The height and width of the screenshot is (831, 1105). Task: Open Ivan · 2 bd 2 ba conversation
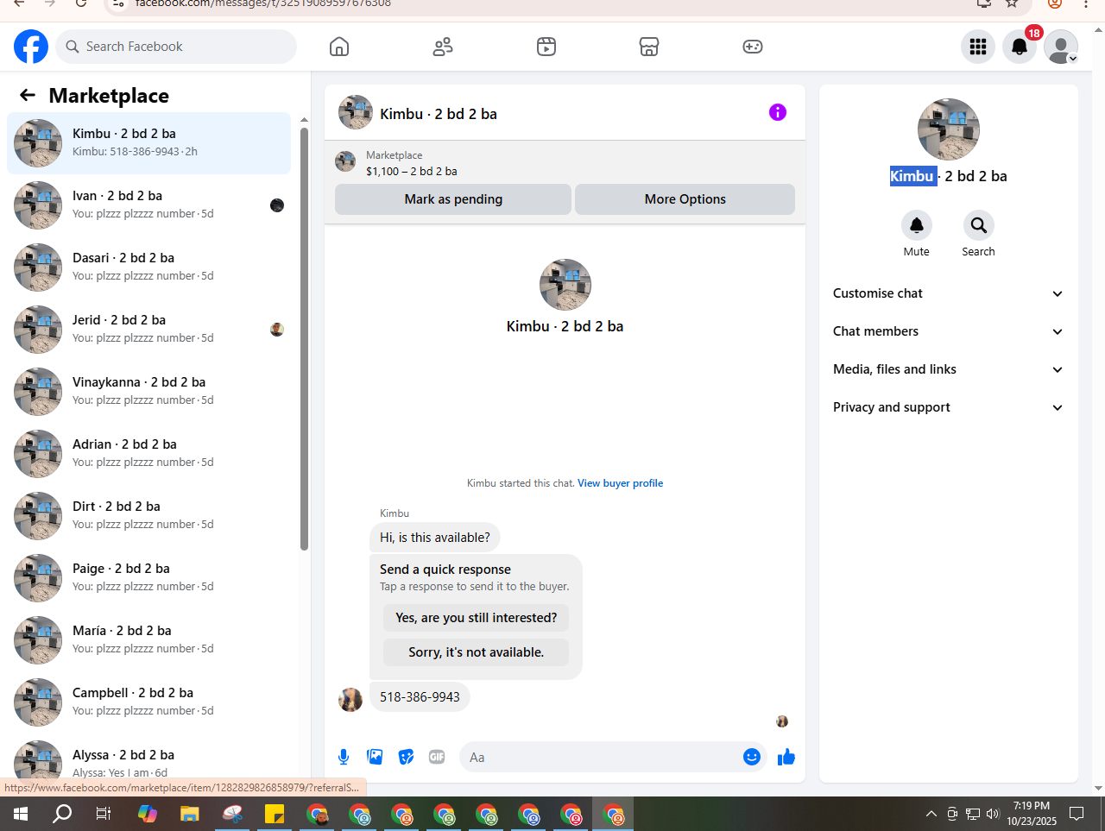[x=149, y=205]
